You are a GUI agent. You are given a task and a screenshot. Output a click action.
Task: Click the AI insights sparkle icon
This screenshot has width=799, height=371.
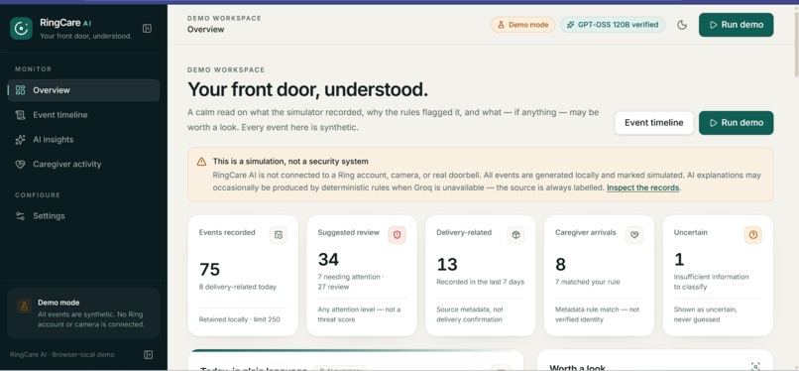[x=21, y=140]
